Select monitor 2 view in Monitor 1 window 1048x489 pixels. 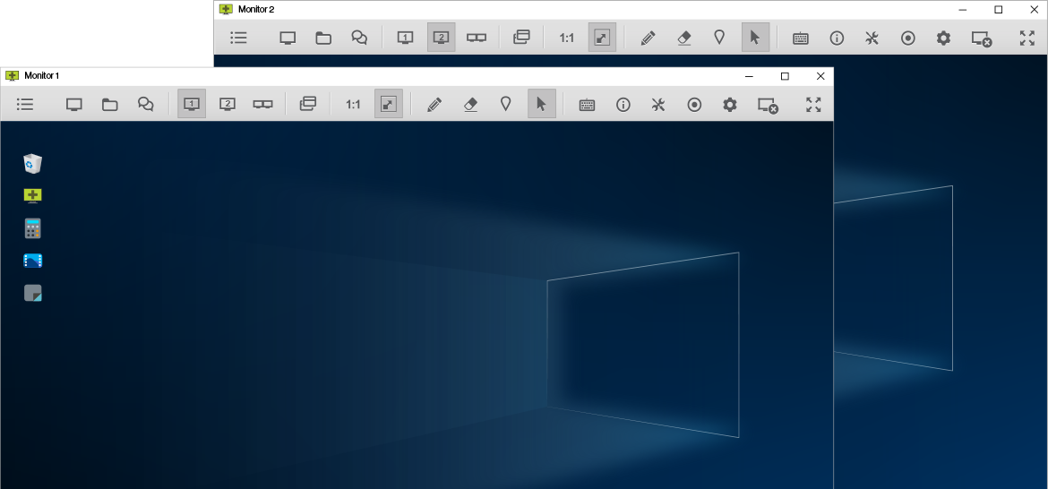(x=228, y=104)
